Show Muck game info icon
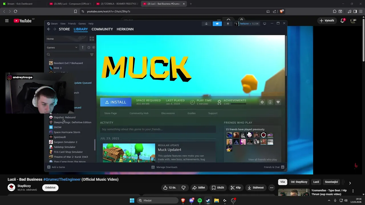 click(x=270, y=102)
